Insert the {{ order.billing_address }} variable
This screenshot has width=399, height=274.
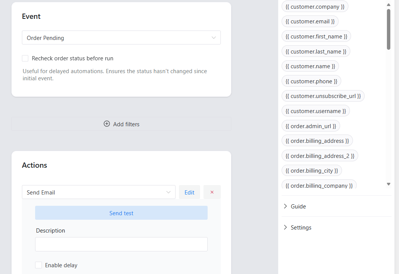click(317, 141)
